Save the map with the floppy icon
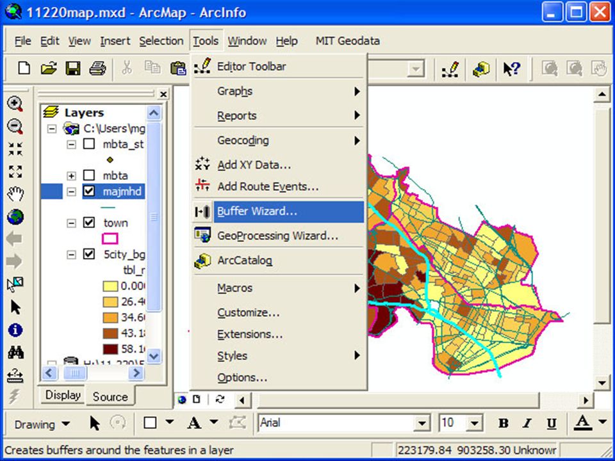This screenshot has height=461, width=615. pos(73,69)
